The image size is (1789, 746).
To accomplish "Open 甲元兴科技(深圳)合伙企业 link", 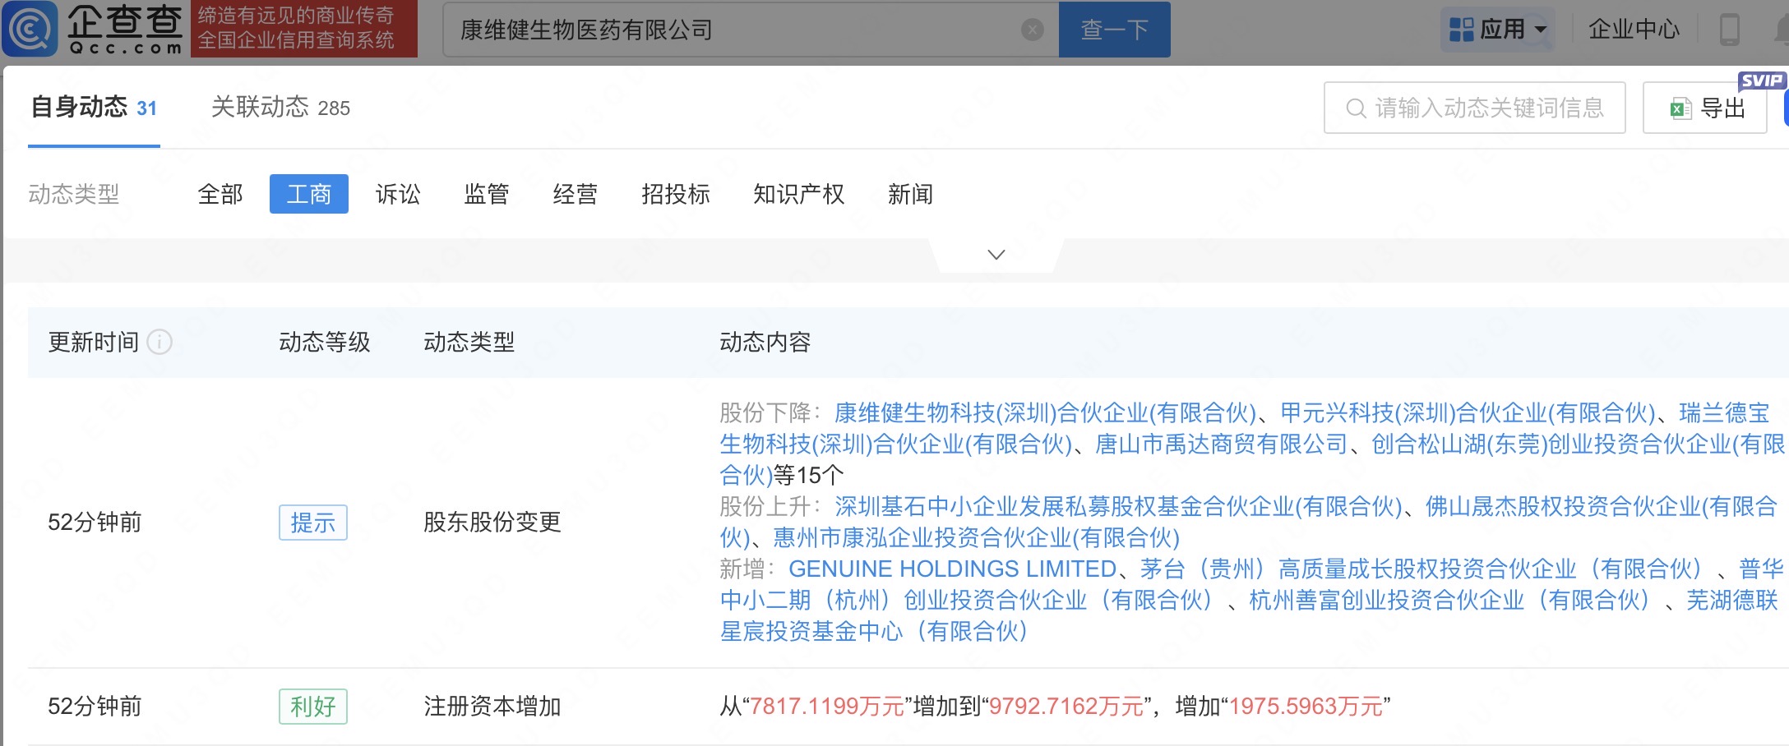I will [x=1468, y=412].
